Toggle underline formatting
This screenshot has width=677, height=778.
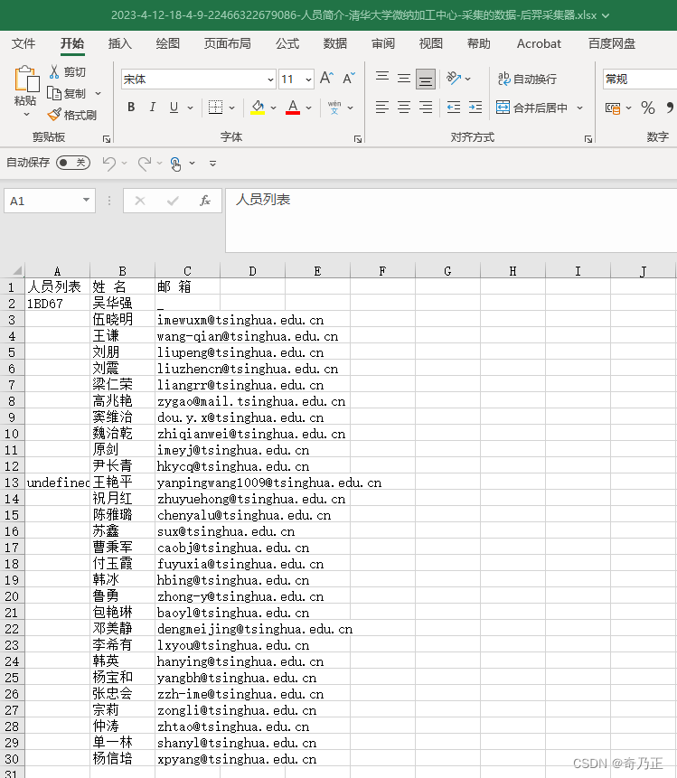coord(174,108)
